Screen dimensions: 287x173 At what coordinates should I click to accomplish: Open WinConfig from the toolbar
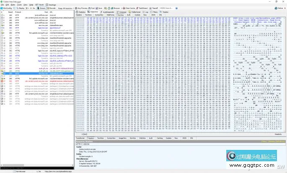(x=6, y=8)
